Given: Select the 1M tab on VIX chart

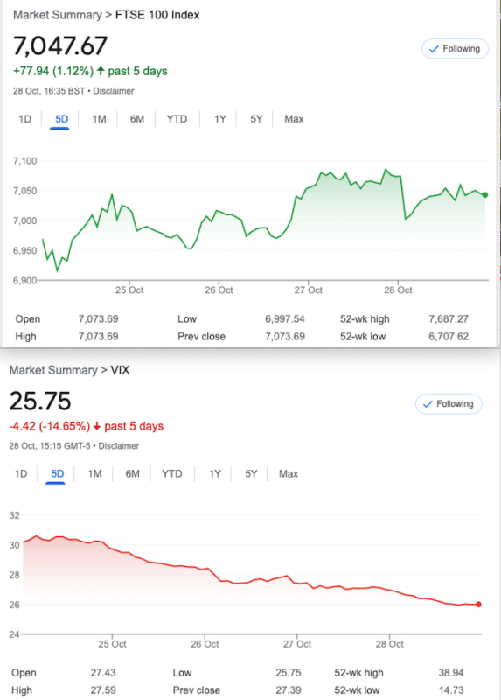Looking at the screenshot, I should click(x=94, y=474).
